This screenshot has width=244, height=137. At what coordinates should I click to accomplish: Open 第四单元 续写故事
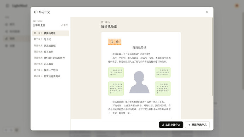pos(51,52)
